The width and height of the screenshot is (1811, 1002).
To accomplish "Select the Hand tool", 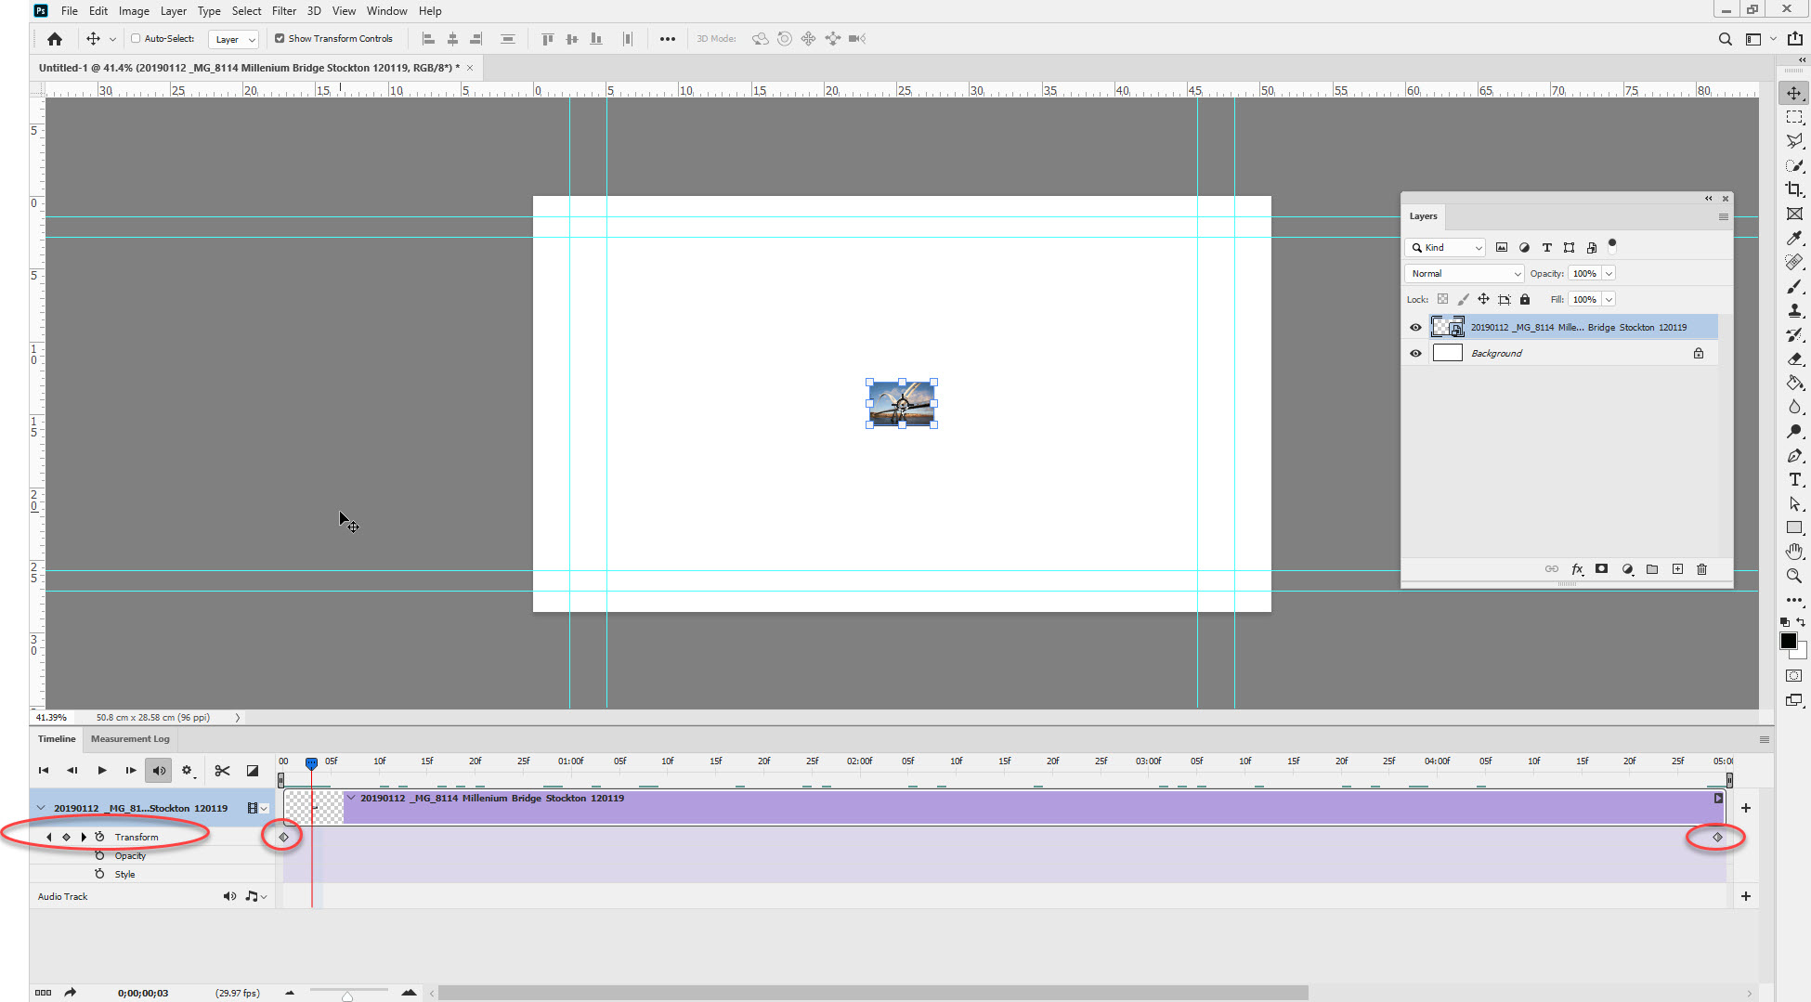I will click(x=1794, y=552).
